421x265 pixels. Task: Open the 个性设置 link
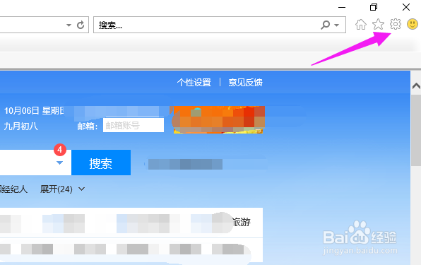click(x=194, y=82)
